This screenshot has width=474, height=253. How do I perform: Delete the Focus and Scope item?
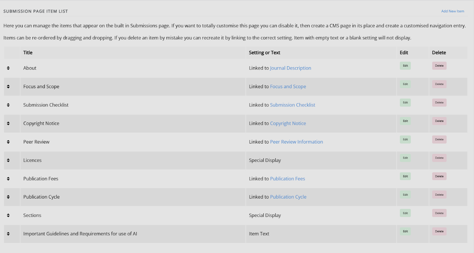[439, 84]
